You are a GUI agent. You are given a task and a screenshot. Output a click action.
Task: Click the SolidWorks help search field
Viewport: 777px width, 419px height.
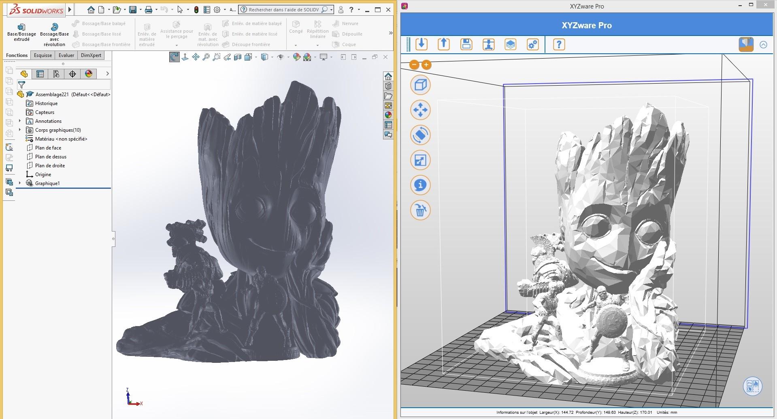click(283, 10)
